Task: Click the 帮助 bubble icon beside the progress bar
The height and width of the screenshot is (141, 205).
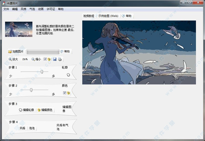Action: (61, 51)
